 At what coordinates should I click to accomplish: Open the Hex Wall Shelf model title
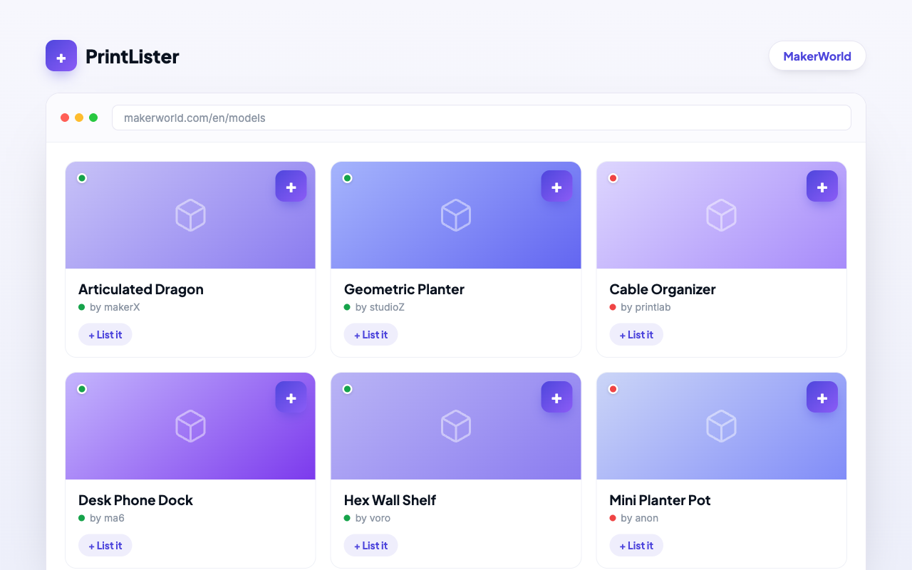(390, 500)
